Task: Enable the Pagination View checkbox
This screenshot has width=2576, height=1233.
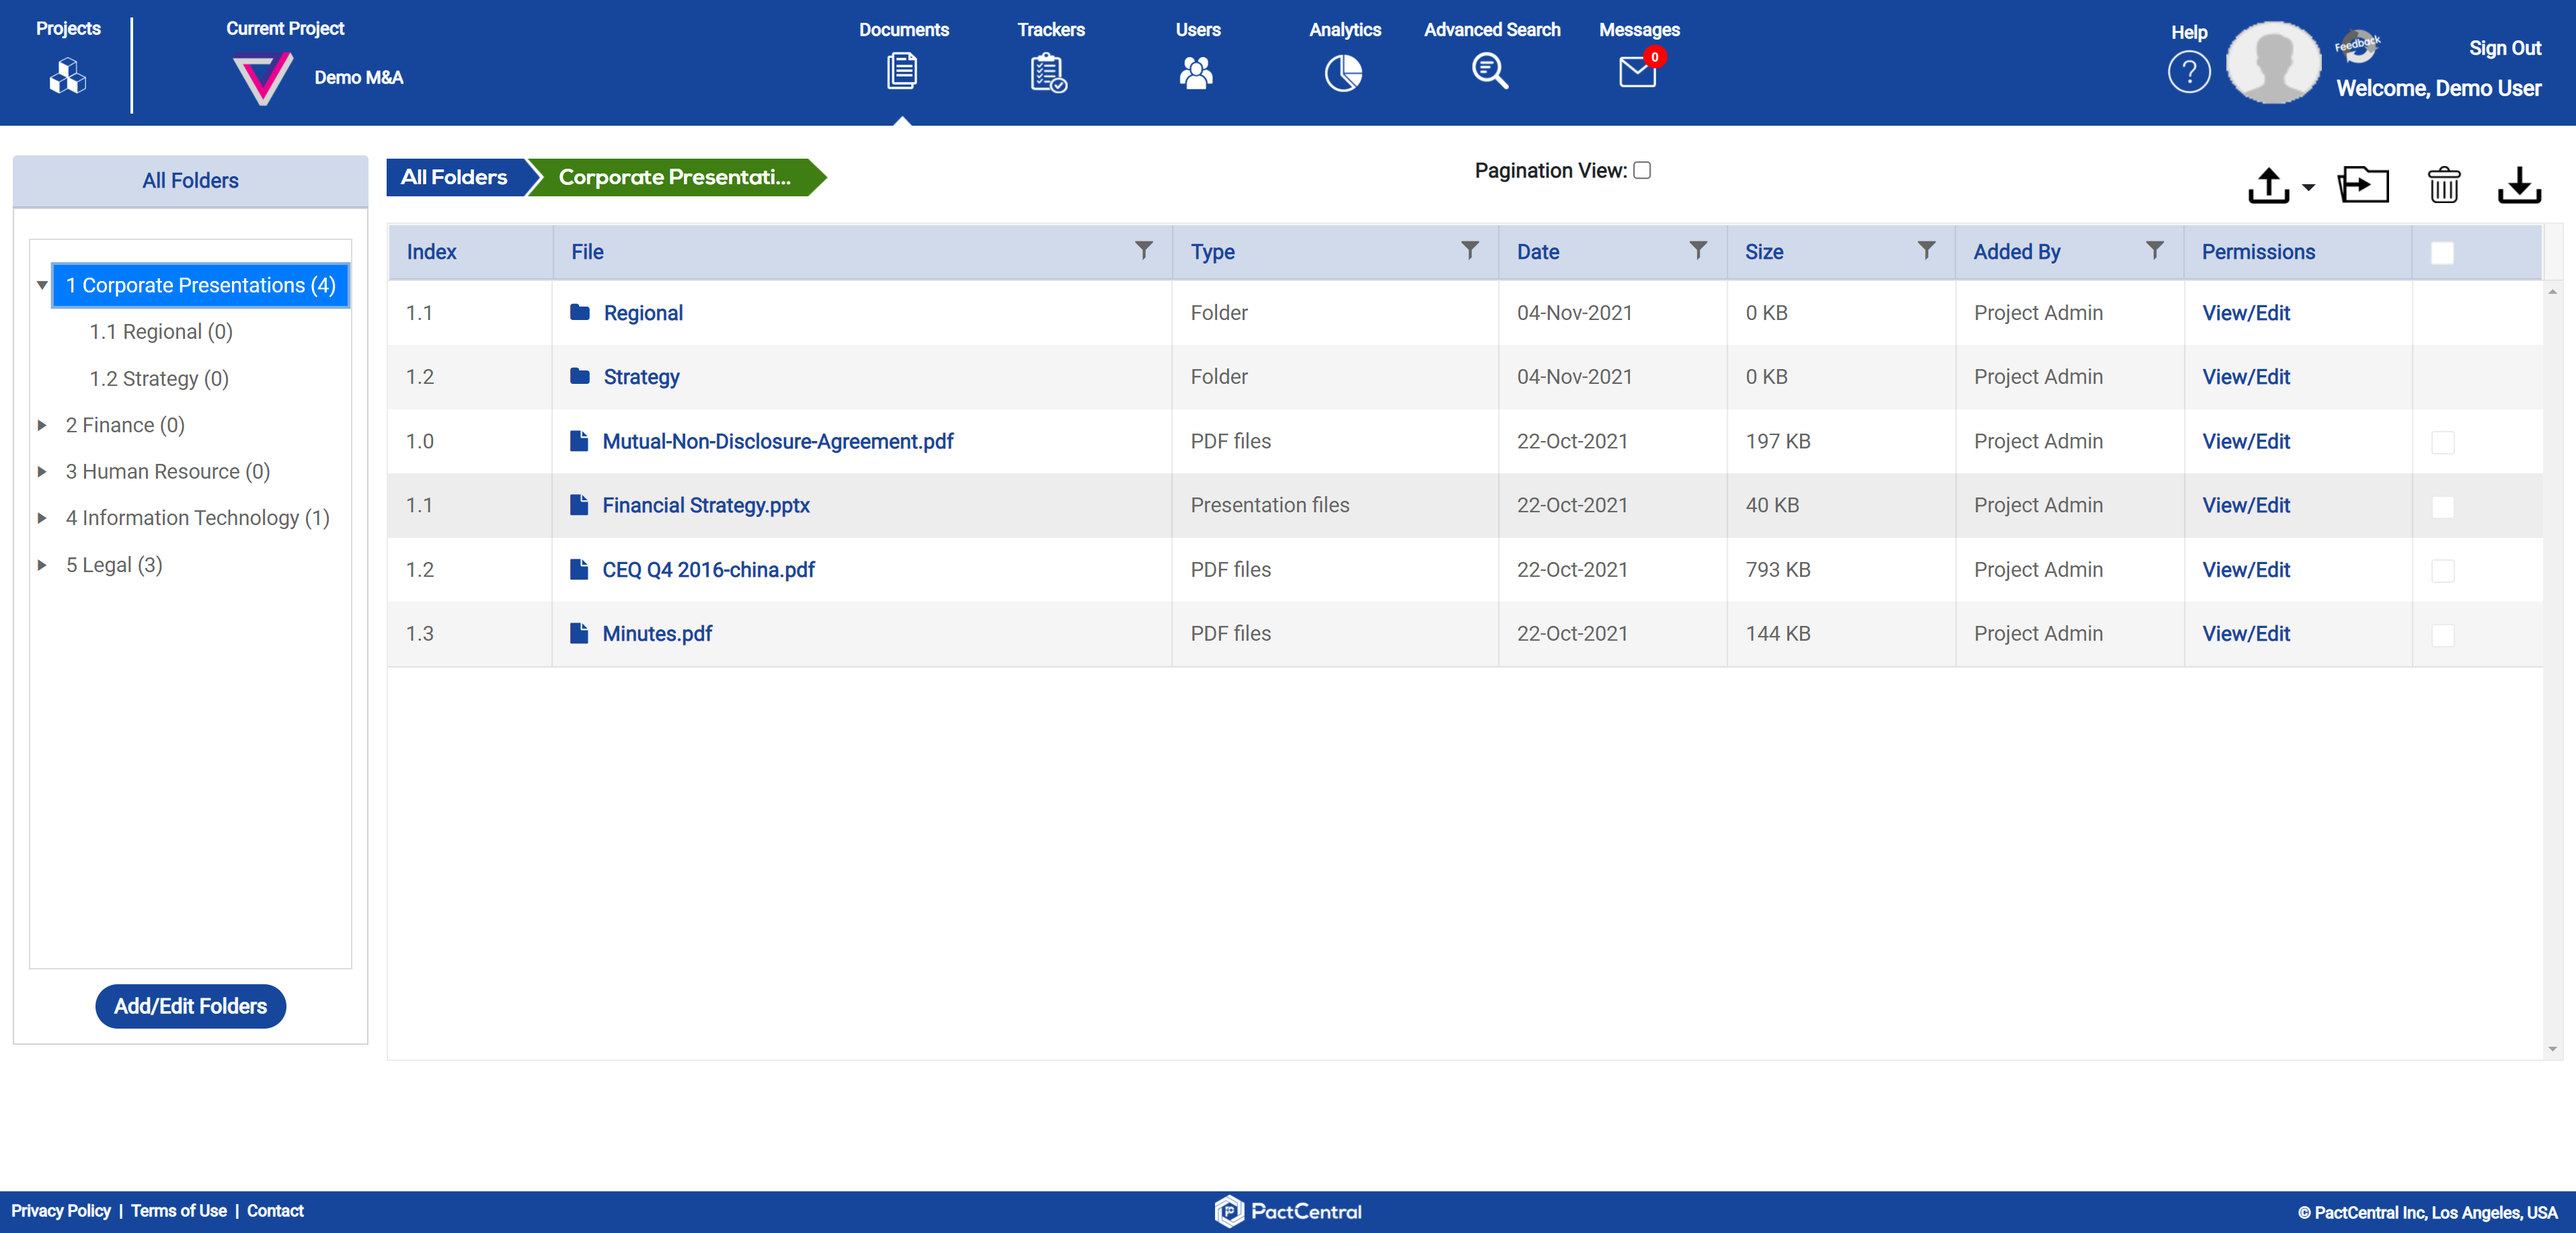Action: pos(1642,170)
